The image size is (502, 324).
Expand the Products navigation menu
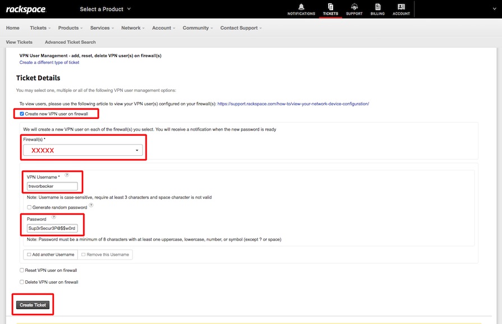pyautogui.click(x=70, y=28)
